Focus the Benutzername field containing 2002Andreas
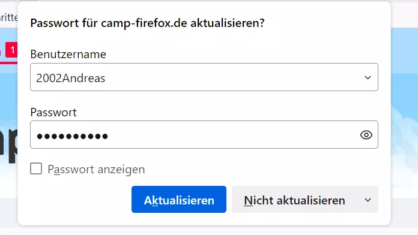The height and width of the screenshot is (235, 418). click(204, 77)
